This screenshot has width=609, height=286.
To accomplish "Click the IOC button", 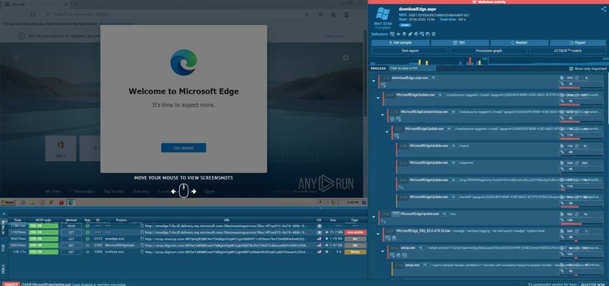I will coord(459,43).
